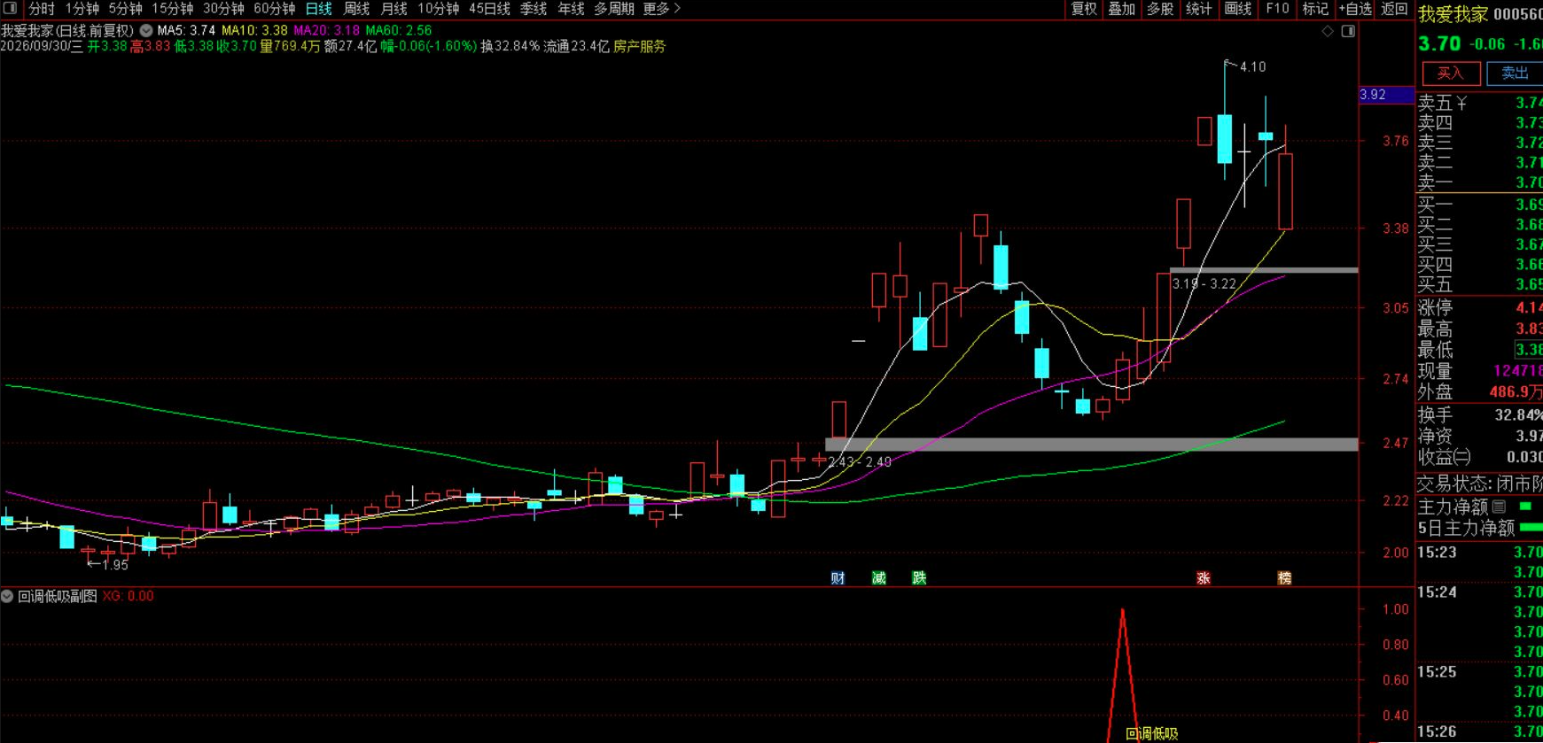Open the 画线 drawing tools
Viewport: 1543px width, 743px height.
point(1238,9)
